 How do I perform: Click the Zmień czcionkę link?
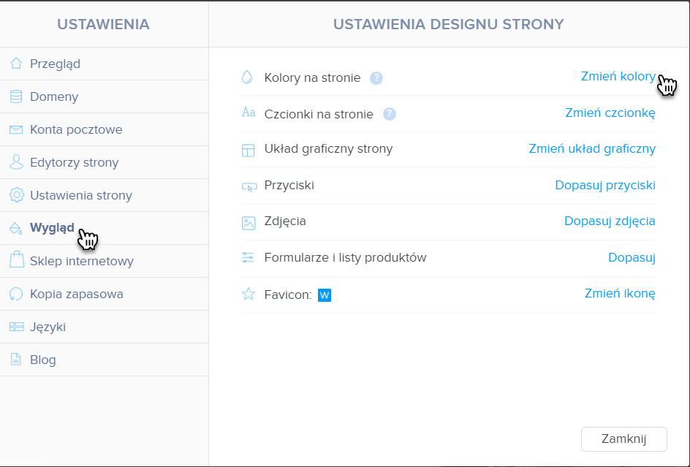(x=610, y=113)
